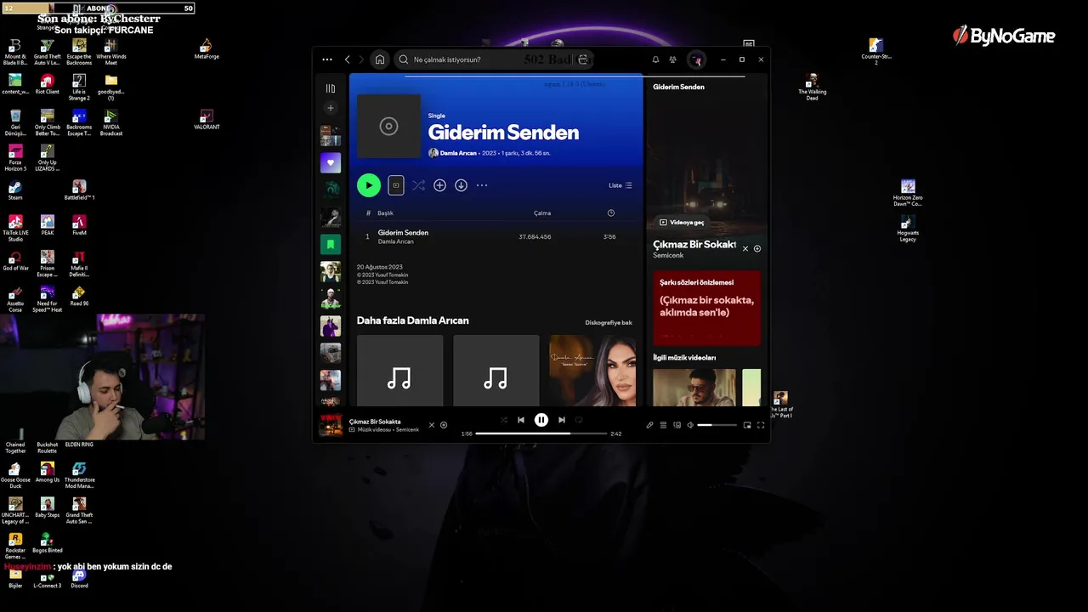Open the browse icon in search bar
The width and height of the screenshot is (1088, 612).
click(583, 59)
